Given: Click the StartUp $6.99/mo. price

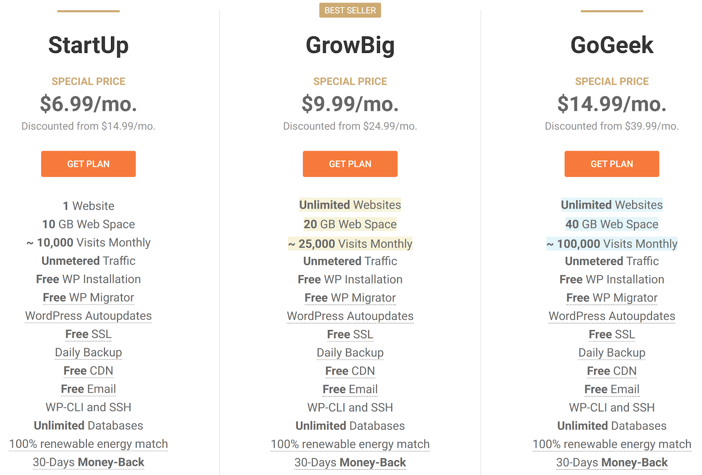Looking at the screenshot, I should click(88, 104).
